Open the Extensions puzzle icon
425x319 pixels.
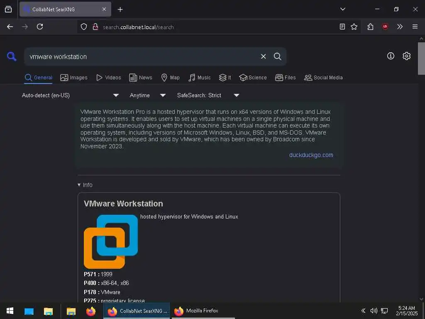coord(370,27)
